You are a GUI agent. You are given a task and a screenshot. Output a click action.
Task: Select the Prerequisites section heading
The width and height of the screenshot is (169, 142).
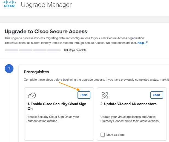pyautogui.click(x=36, y=72)
